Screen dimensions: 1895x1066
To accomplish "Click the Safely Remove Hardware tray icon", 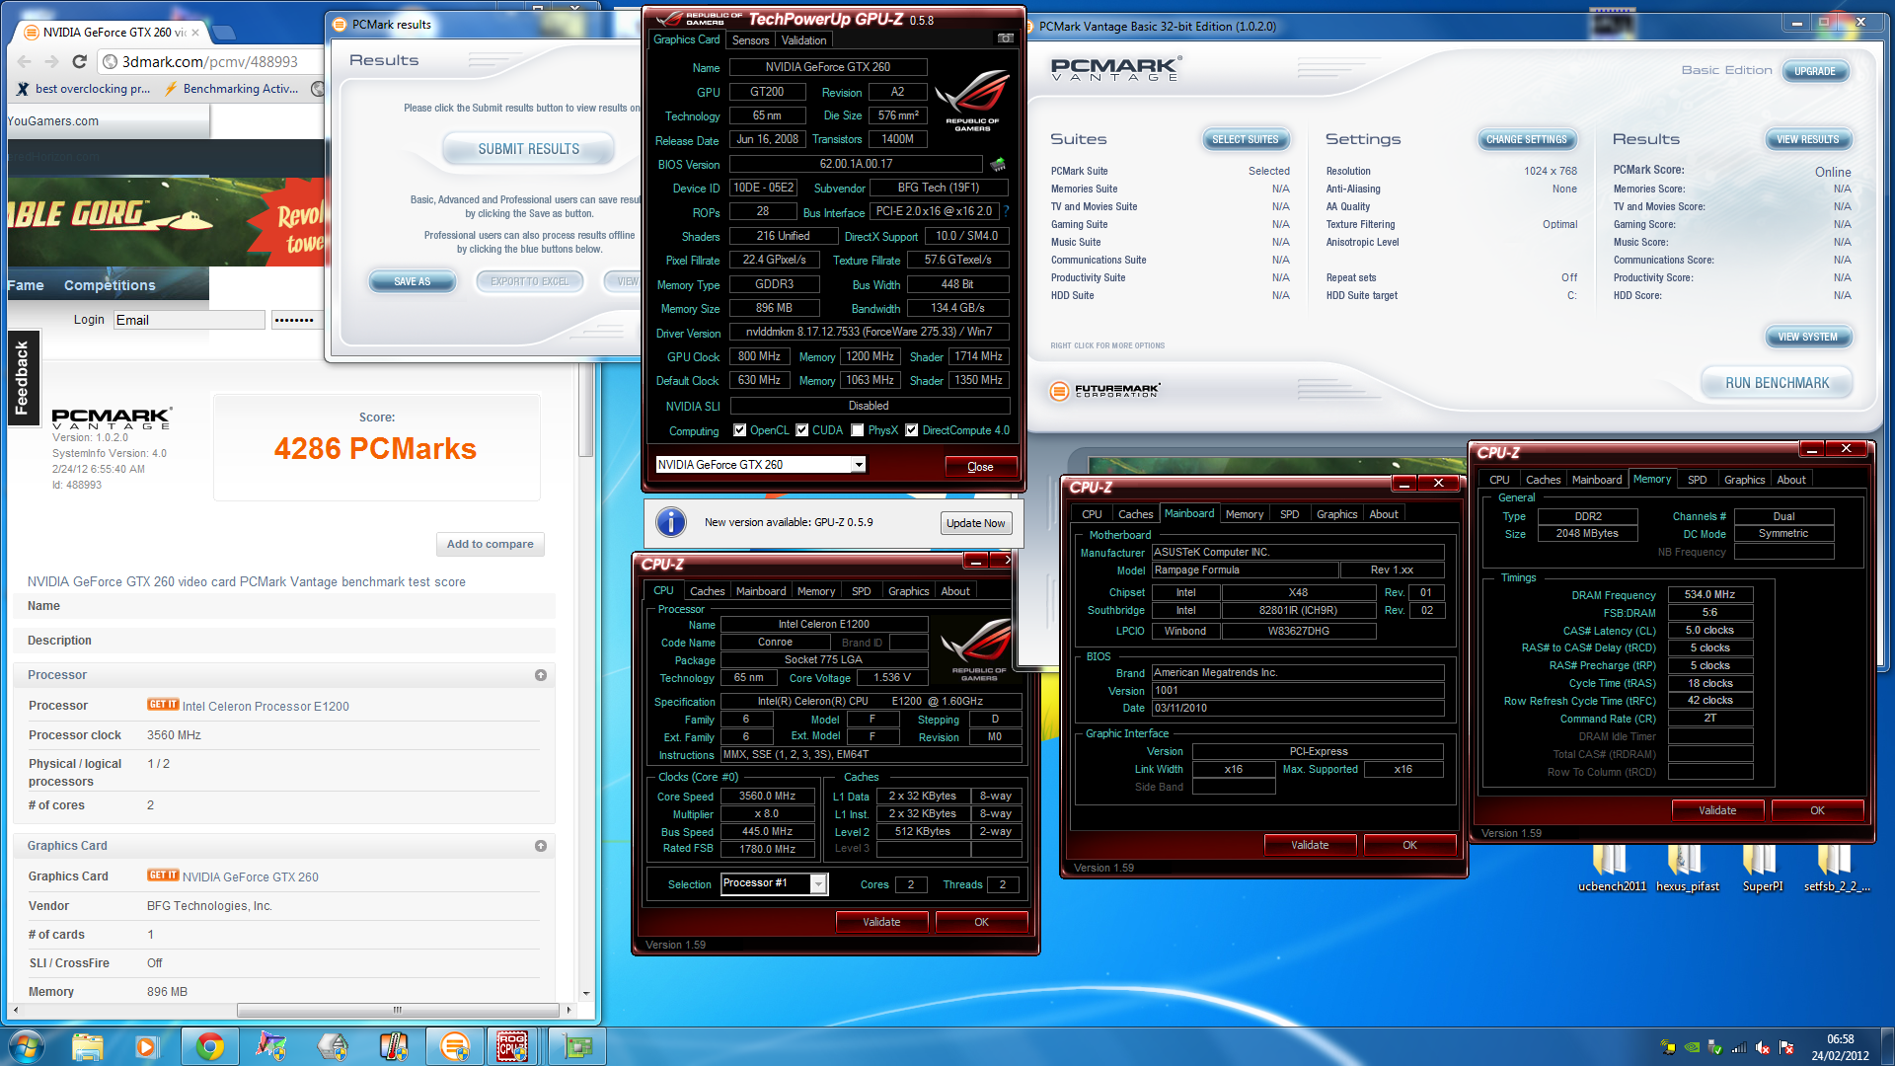I will (1715, 1047).
